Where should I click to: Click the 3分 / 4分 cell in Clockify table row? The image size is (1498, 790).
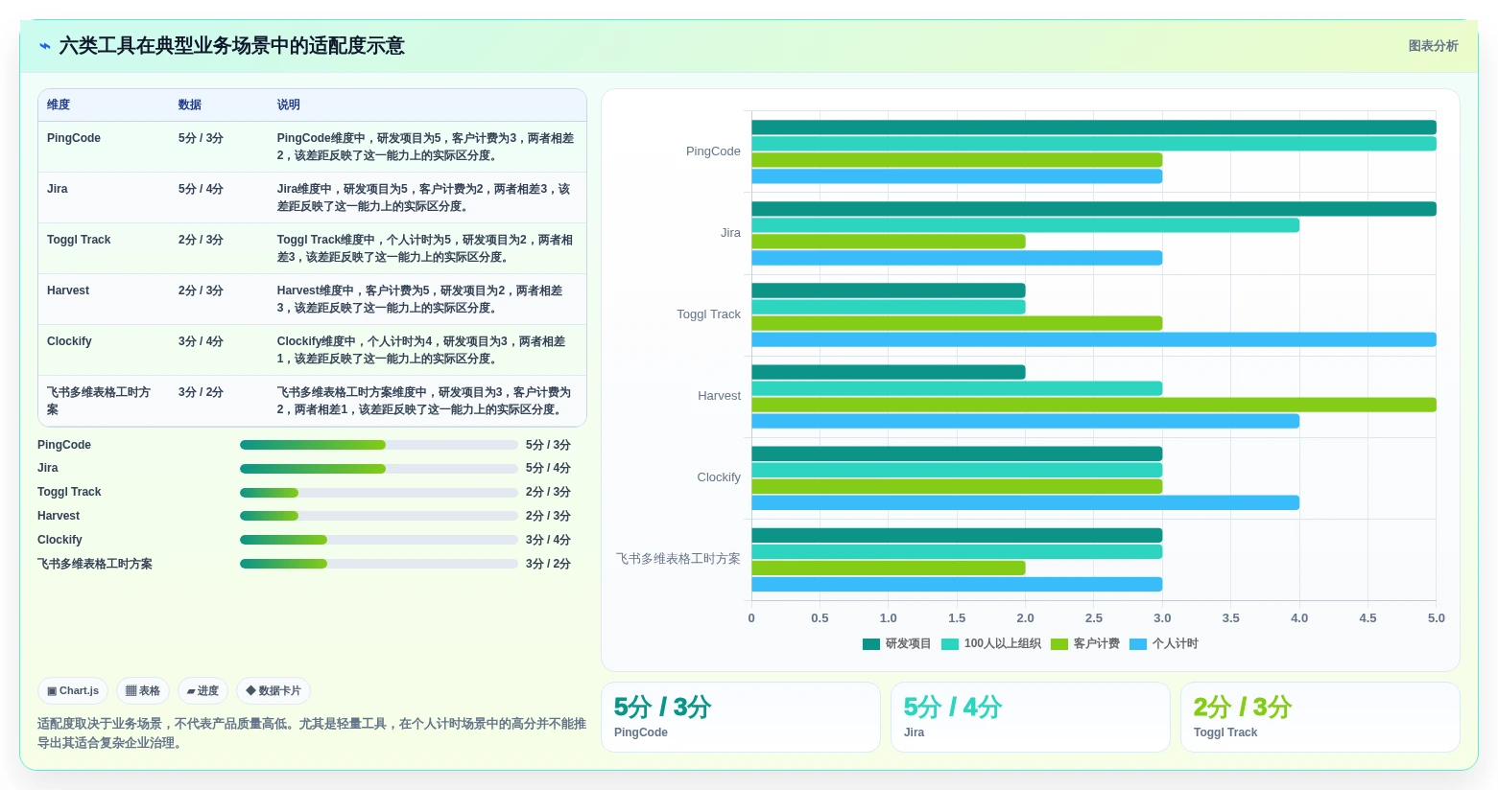tap(201, 341)
